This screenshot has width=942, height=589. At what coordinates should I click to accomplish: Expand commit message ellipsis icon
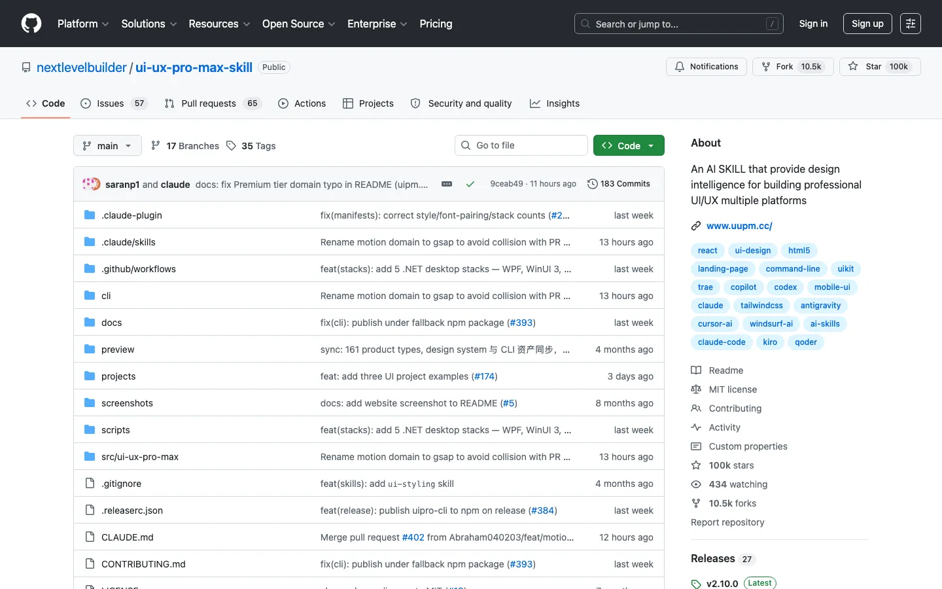447,184
